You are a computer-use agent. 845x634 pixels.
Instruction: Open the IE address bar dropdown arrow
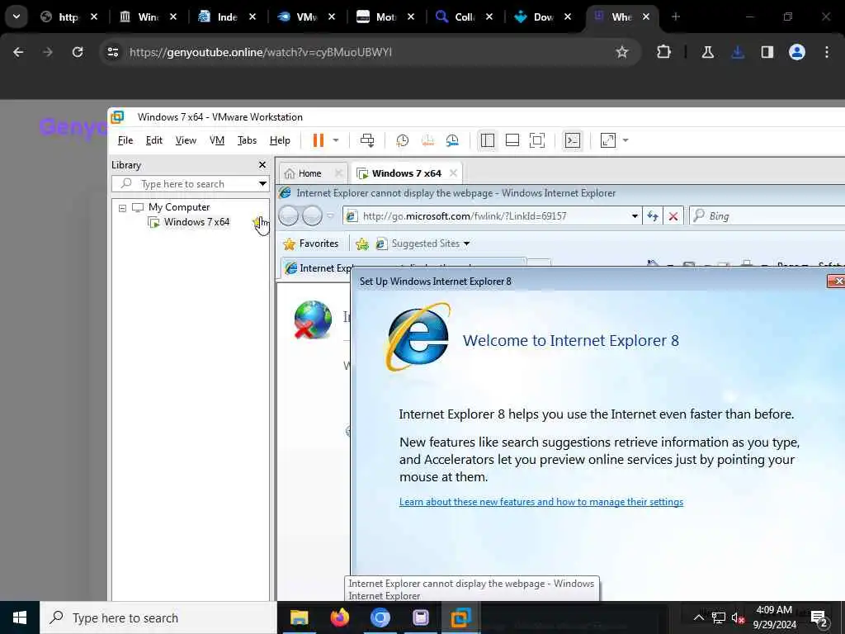635,216
